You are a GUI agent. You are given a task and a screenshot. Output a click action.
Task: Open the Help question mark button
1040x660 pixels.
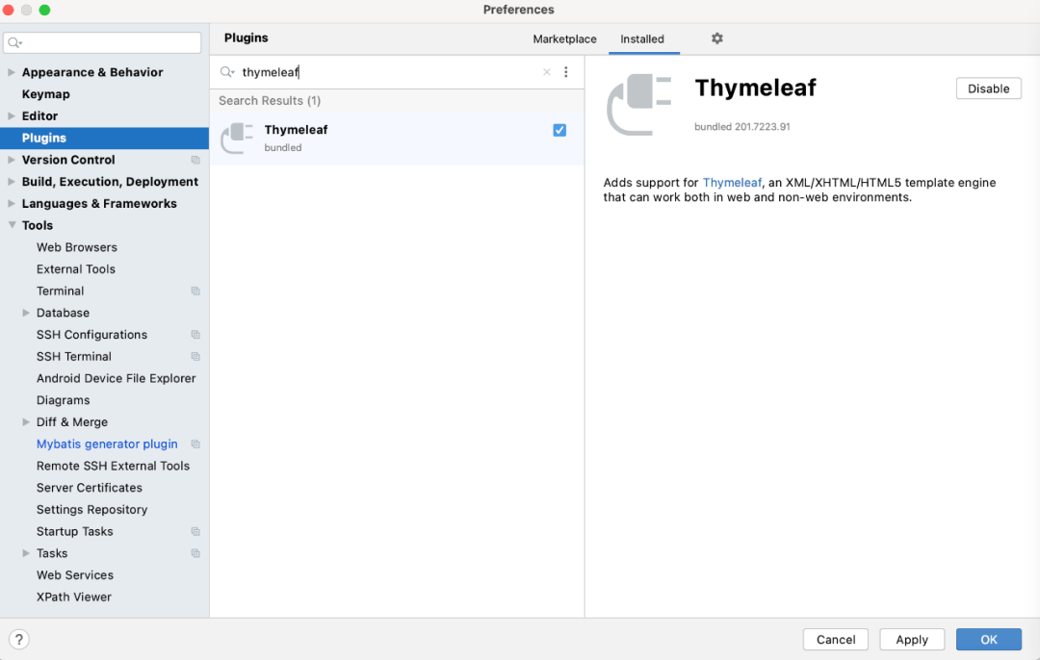[19, 640]
